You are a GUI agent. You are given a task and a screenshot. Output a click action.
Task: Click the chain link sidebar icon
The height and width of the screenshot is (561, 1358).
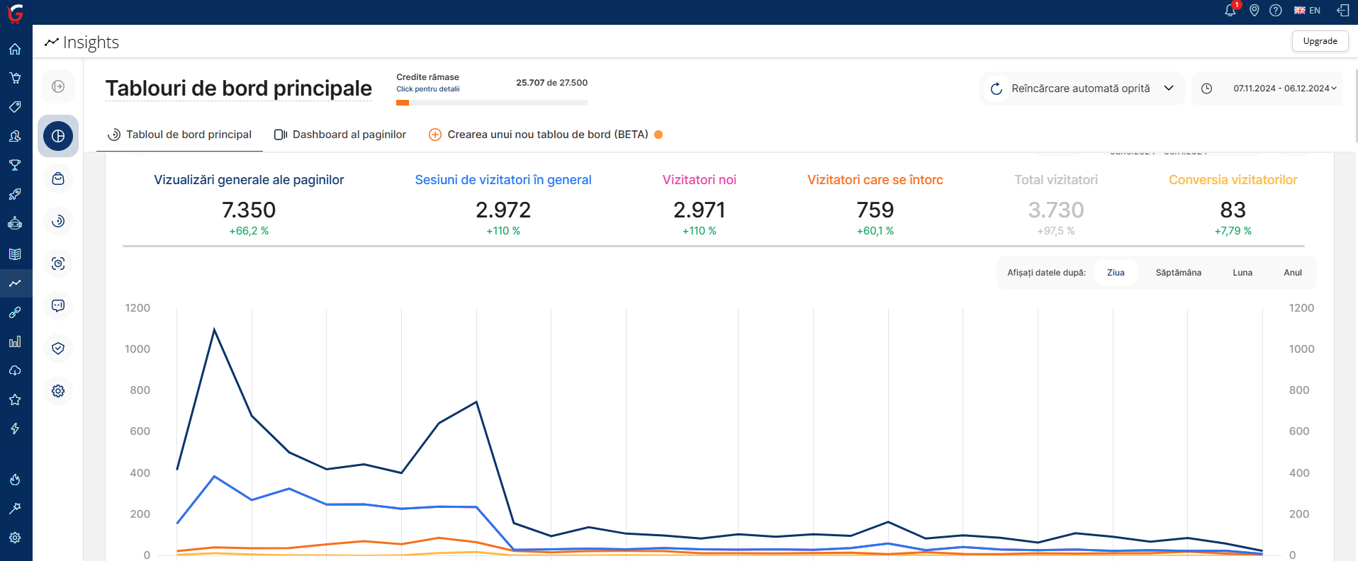[15, 312]
